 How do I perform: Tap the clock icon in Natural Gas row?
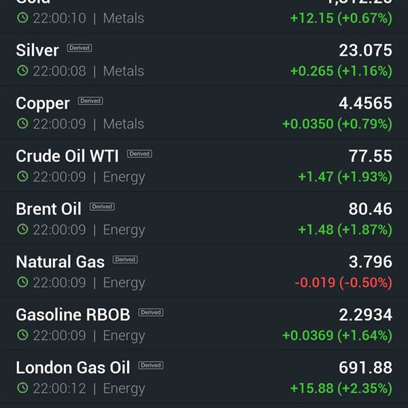(22, 282)
